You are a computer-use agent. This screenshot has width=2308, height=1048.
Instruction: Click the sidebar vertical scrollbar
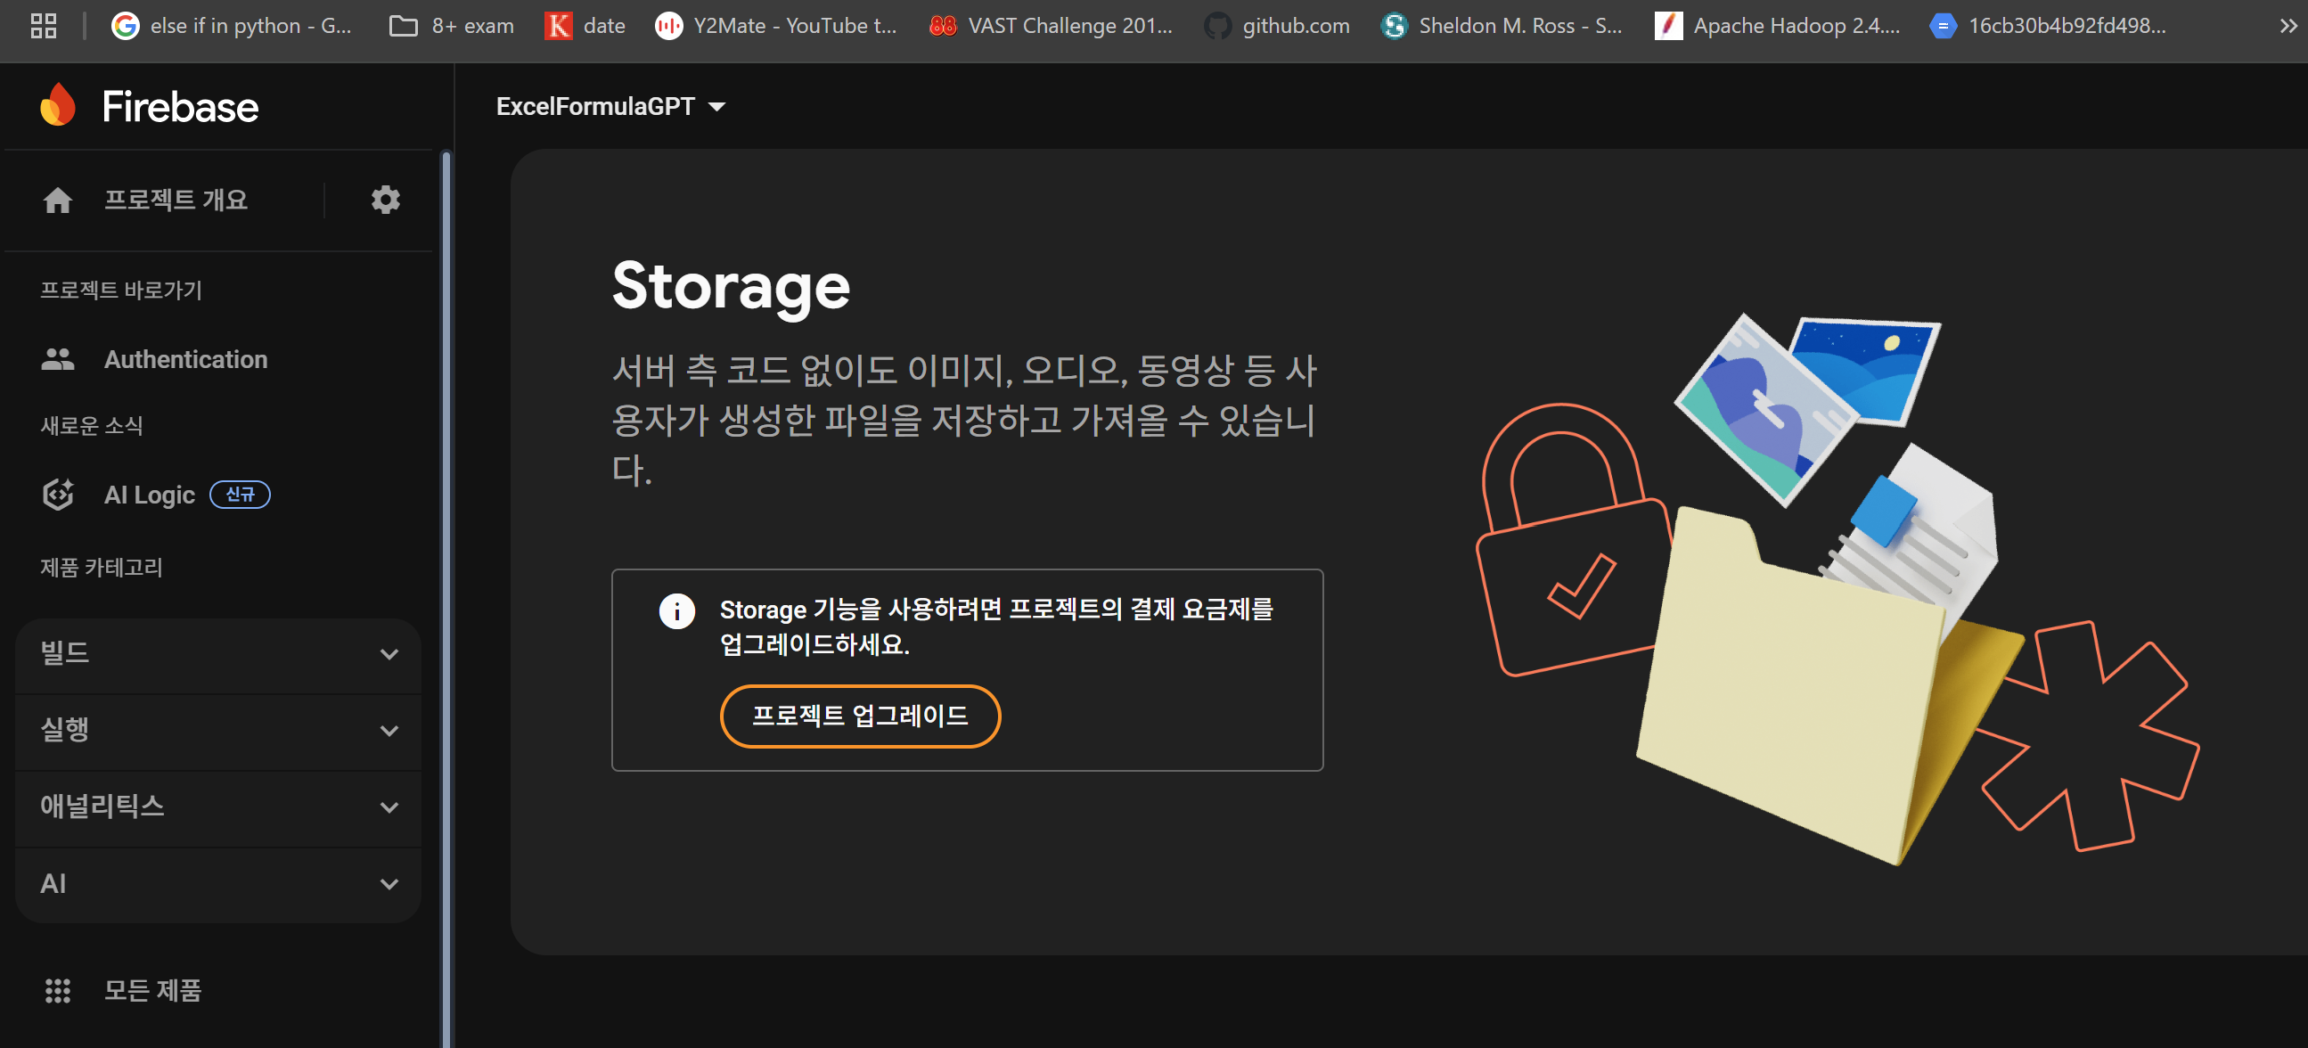(x=446, y=598)
